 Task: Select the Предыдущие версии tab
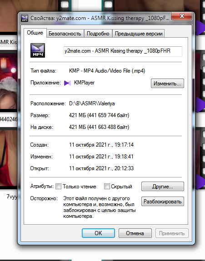139,34
